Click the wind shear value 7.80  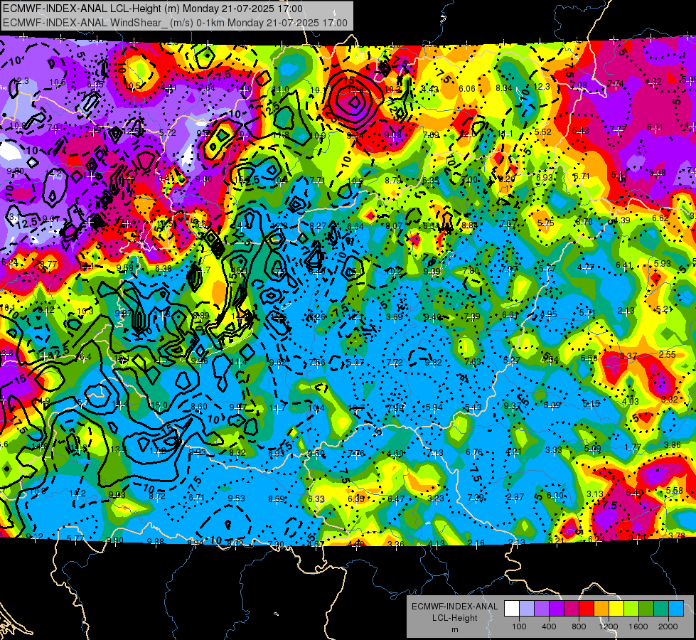471,270
